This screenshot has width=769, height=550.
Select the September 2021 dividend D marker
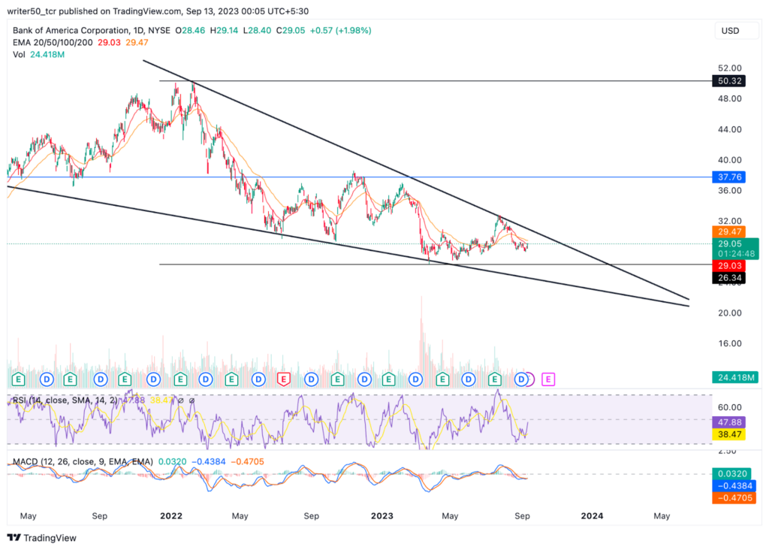[x=101, y=379]
